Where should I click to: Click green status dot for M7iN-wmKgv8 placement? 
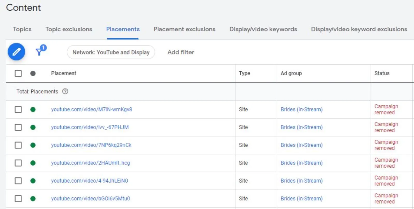coord(33,109)
